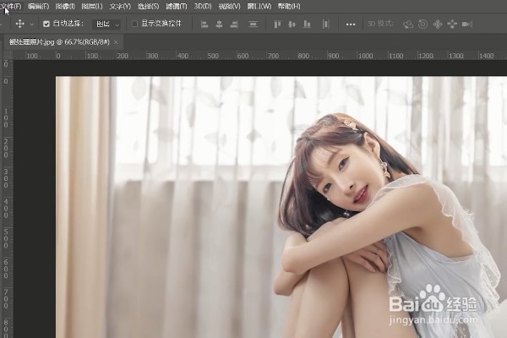This screenshot has height=338, width=507.
Task: Click the align vertical centers icon
Action: pyautogui.click(x=292, y=25)
